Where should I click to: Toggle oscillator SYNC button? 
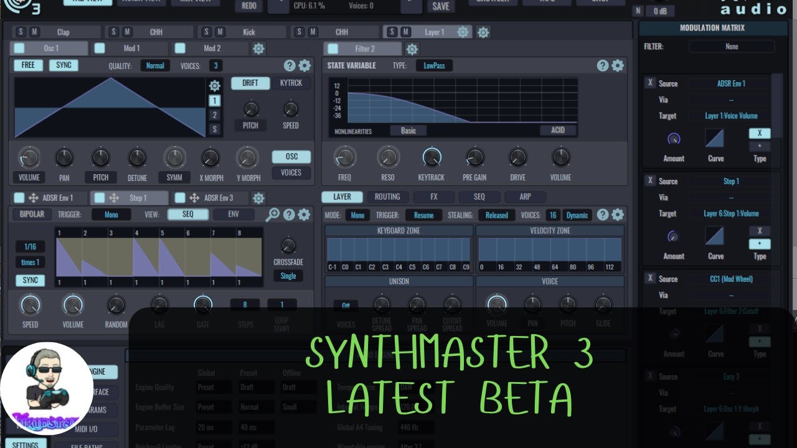click(64, 65)
